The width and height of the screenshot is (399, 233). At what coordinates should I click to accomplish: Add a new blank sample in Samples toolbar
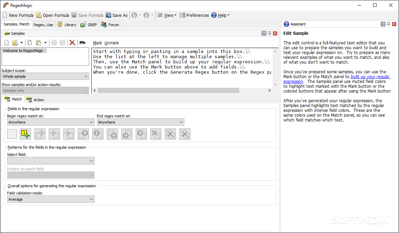[x=7, y=43]
